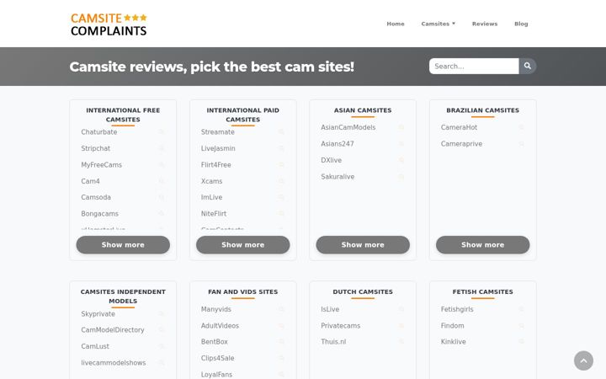The height and width of the screenshot is (379, 606).
Task: Open the LoyalFans review link
Action: pyautogui.click(x=216, y=374)
